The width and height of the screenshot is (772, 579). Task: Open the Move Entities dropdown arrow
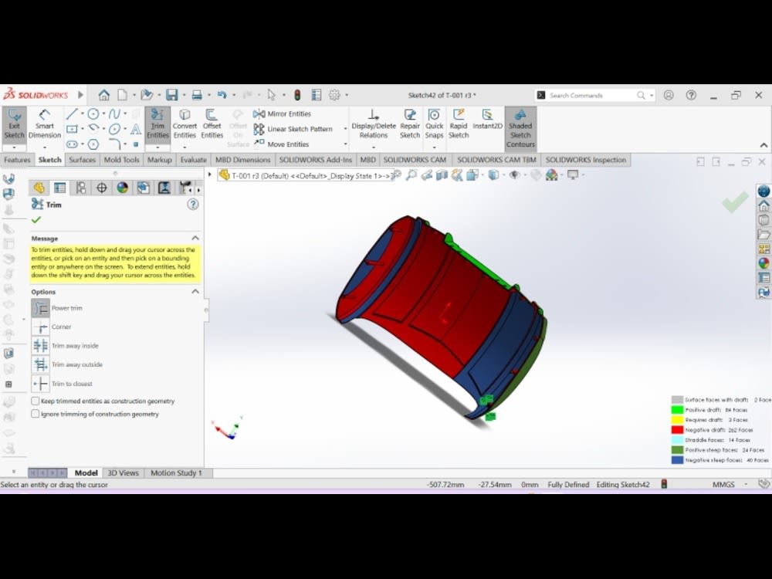[x=345, y=144]
